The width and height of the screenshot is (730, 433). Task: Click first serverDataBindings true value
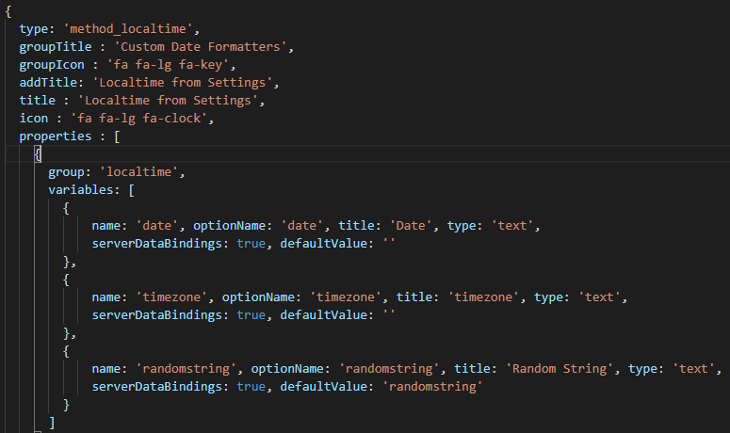(x=251, y=244)
